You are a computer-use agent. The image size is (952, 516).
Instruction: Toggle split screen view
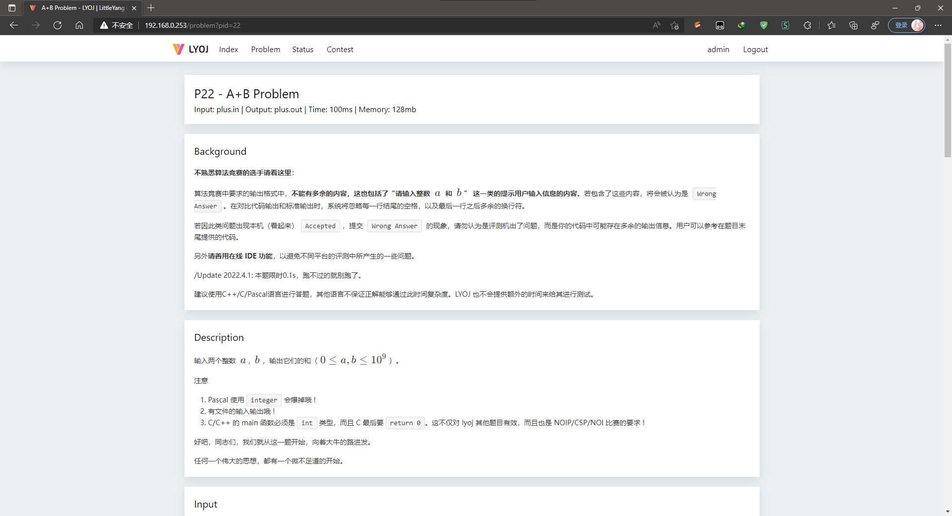point(875,25)
